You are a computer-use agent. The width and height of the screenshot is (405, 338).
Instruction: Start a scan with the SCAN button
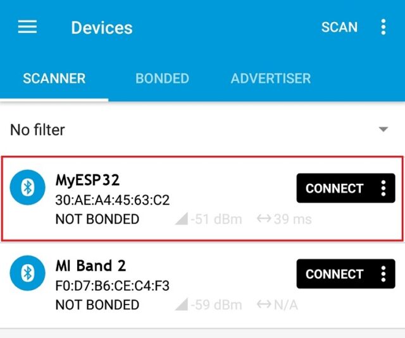coord(339,27)
